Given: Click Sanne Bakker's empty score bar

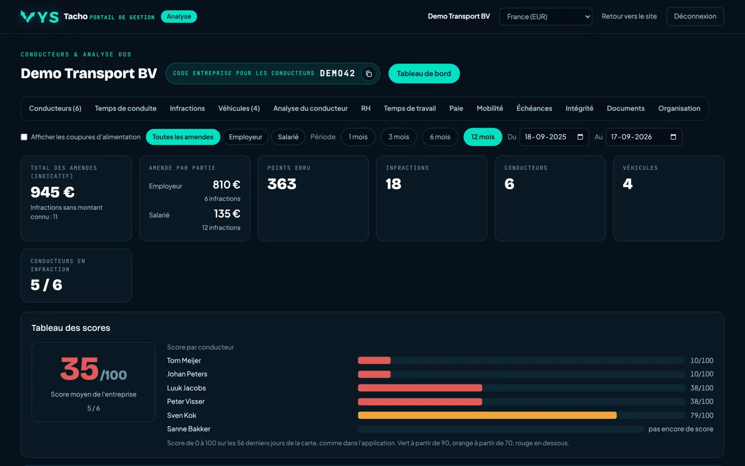Looking at the screenshot, I should click(x=501, y=429).
